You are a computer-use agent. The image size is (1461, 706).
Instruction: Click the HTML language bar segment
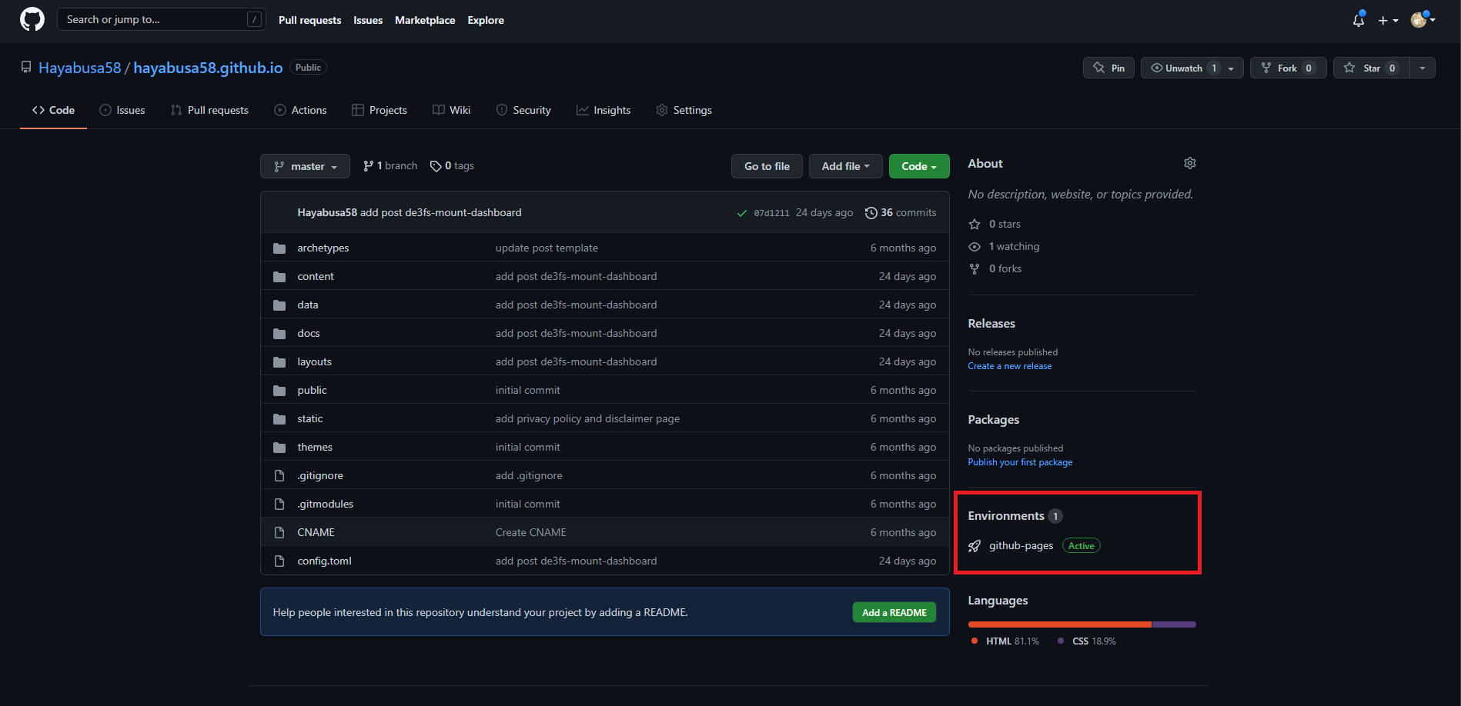pyautogui.click(x=1059, y=624)
